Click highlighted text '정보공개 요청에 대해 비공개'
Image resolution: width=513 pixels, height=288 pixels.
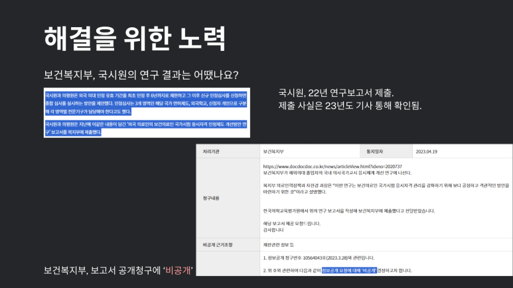349,270
